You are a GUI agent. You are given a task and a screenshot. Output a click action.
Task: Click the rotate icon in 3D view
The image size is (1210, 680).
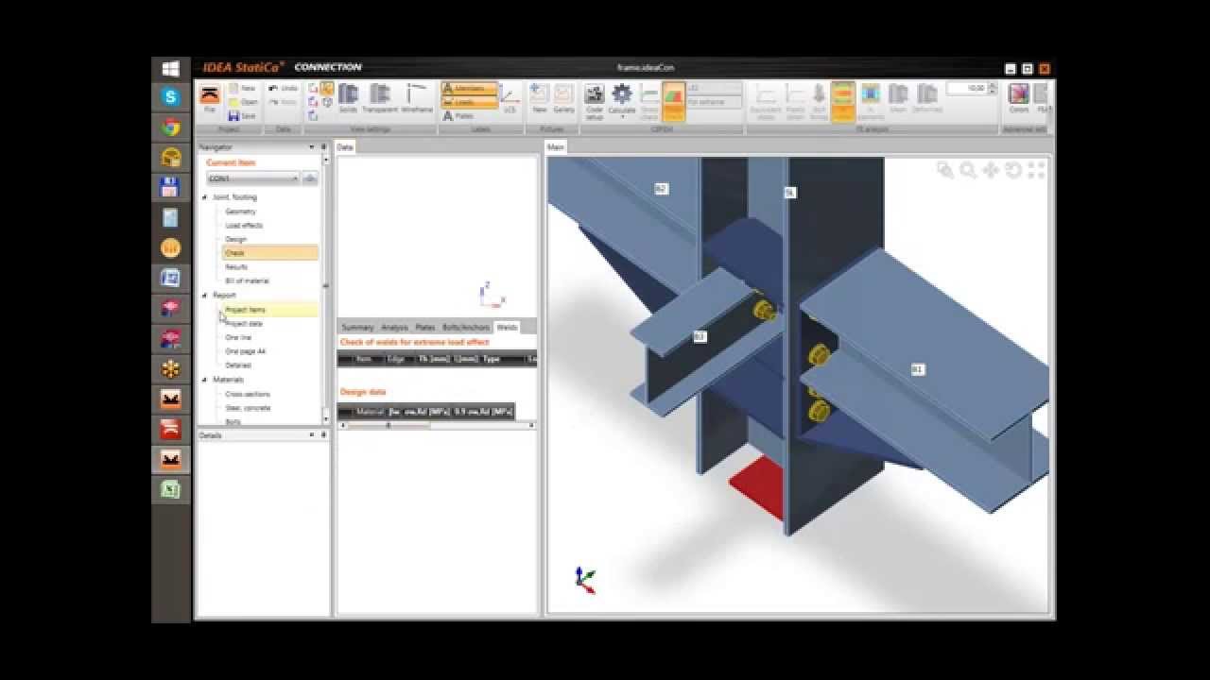click(x=1013, y=170)
